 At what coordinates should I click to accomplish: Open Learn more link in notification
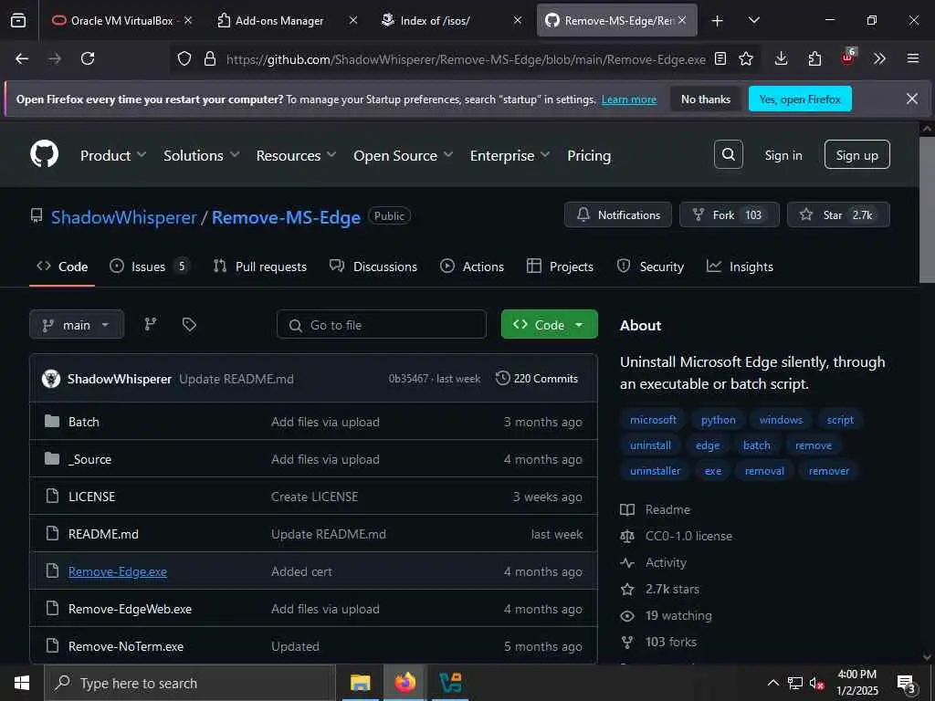[628, 99]
